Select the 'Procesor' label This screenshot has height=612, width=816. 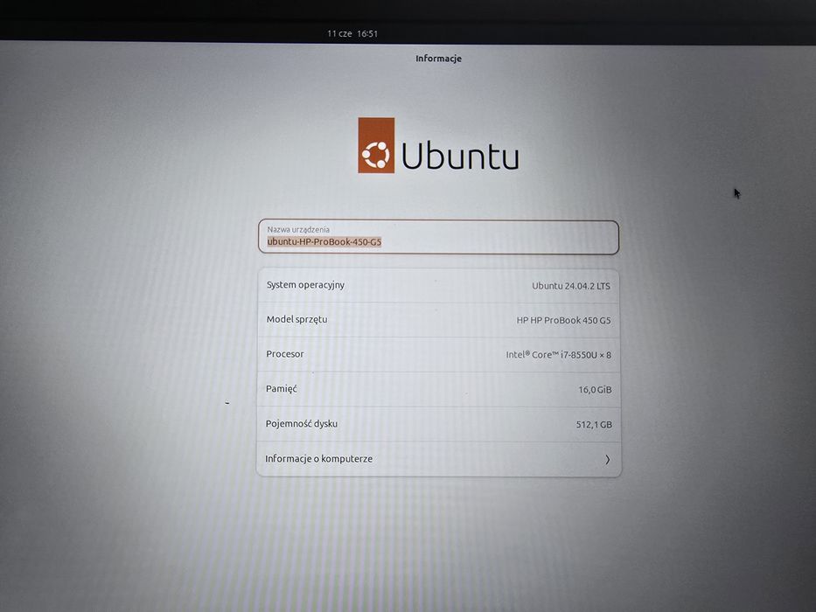284,354
